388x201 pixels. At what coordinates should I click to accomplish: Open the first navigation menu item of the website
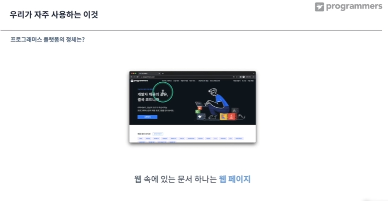pyautogui.click(x=167, y=81)
